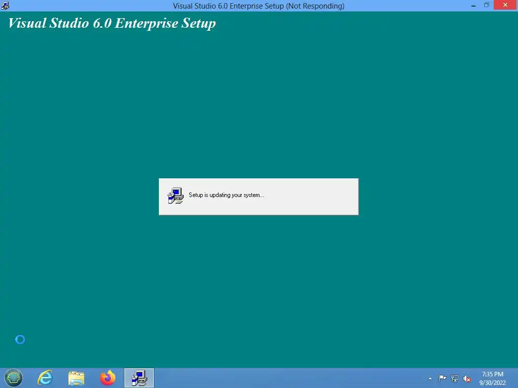Screen dimensions: 518x388
Task: Open Action Center flag icon
Action: 442,378
